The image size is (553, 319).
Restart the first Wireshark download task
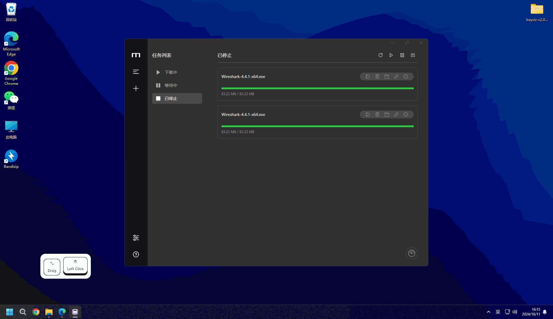coord(368,76)
